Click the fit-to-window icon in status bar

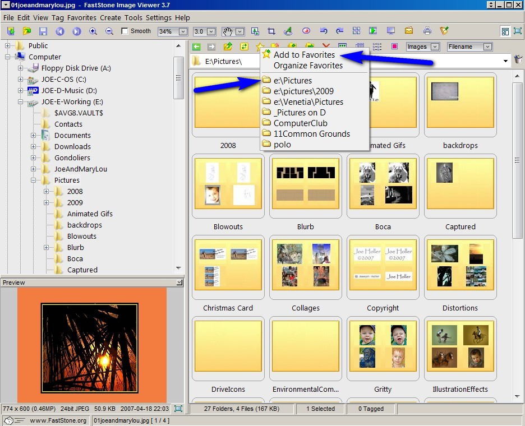click(178, 409)
